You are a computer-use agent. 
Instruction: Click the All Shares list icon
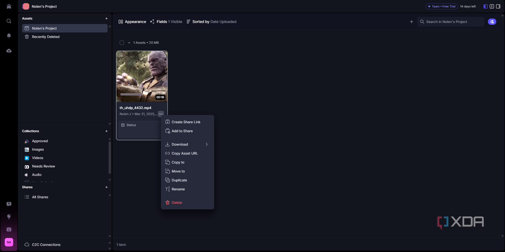pos(27,197)
